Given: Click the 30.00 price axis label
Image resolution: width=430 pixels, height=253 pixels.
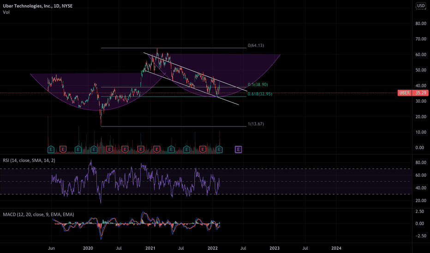Looking at the screenshot, I should [421, 101].
